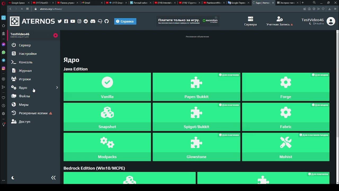Select the Modpacks software card
Viewport: 339px width, 191px height.
tap(107, 147)
